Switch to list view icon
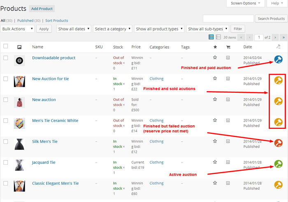Viewport: 288px width, 202px height. 211,37
